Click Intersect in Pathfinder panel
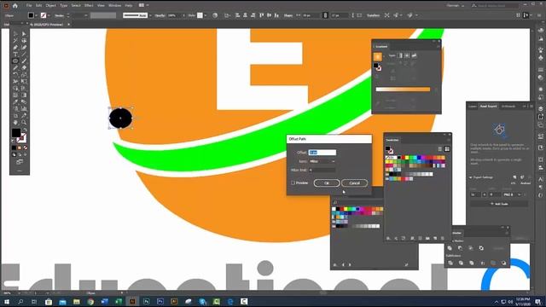This screenshot has width=546, height=307. pos(471,248)
